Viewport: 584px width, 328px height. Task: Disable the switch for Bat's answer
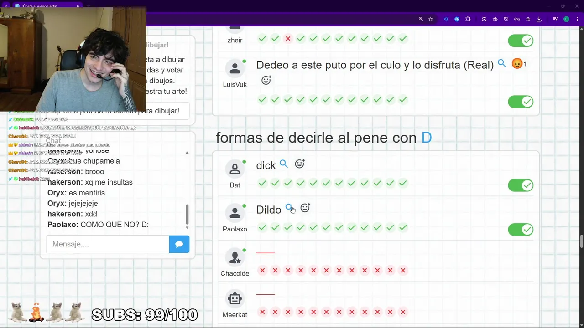pyautogui.click(x=521, y=185)
